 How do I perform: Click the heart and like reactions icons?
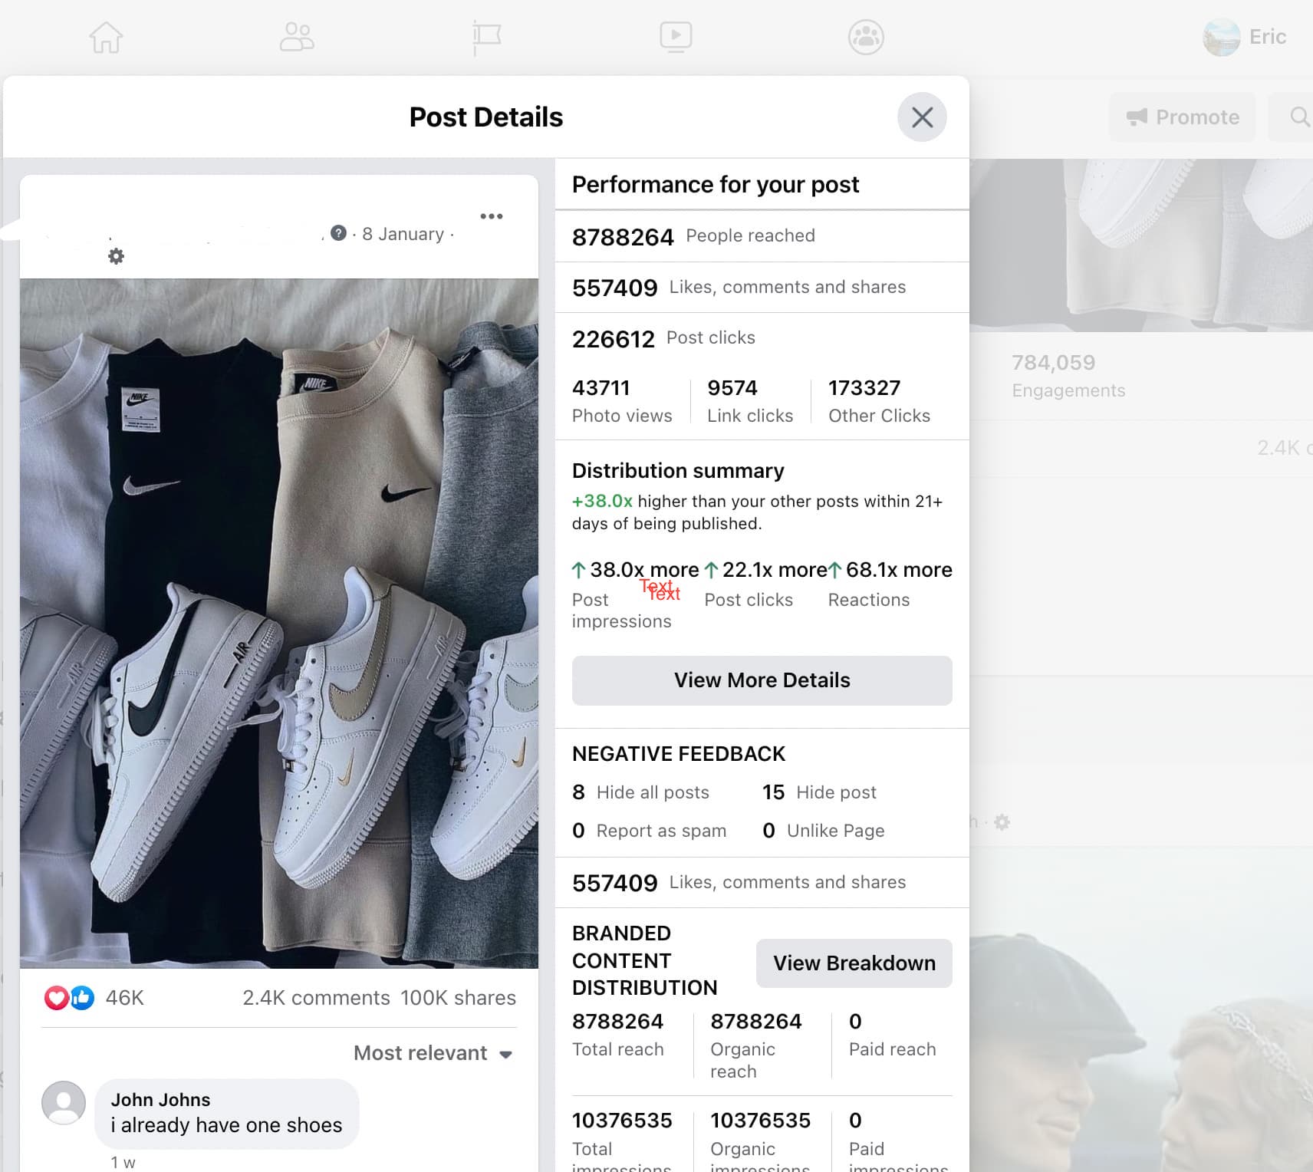(x=69, y=998)
